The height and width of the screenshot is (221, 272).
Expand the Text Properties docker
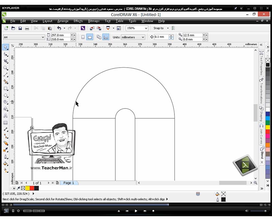tap(261, 63)
